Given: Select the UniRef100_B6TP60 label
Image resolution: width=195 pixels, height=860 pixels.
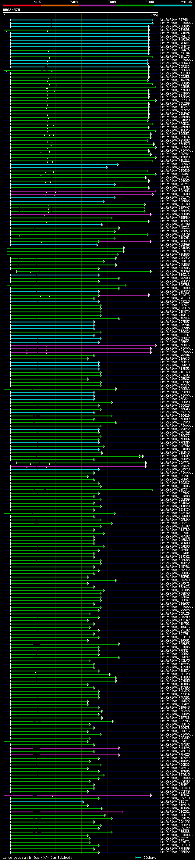Looking at the screenshot, I should coord(175,93).
